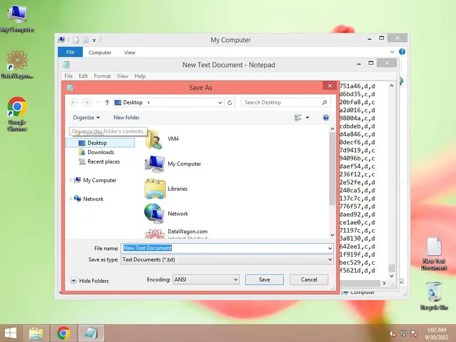Click the Forward arrow in Save As dialog
The height and width of the screenshot is (342, 456).
pyautogui.click(x=86, y=102)
